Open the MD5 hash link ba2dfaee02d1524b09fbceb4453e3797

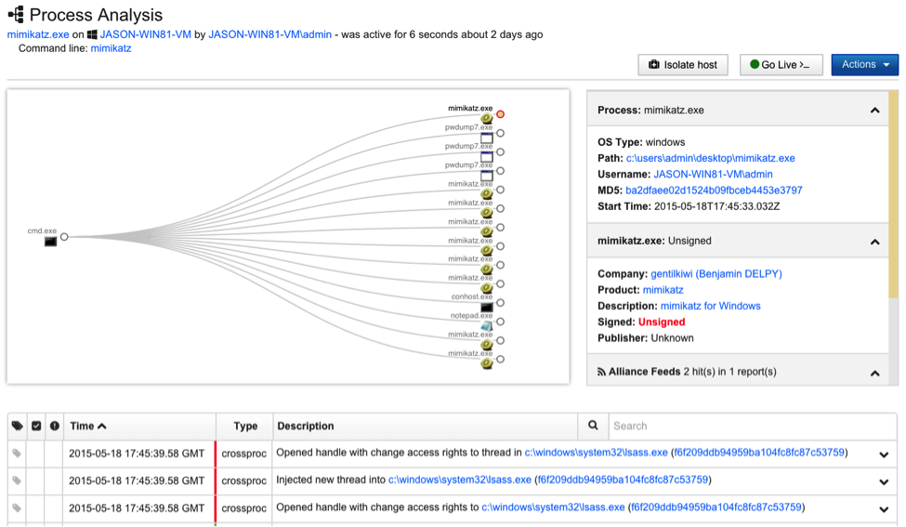tap(714, 191)
